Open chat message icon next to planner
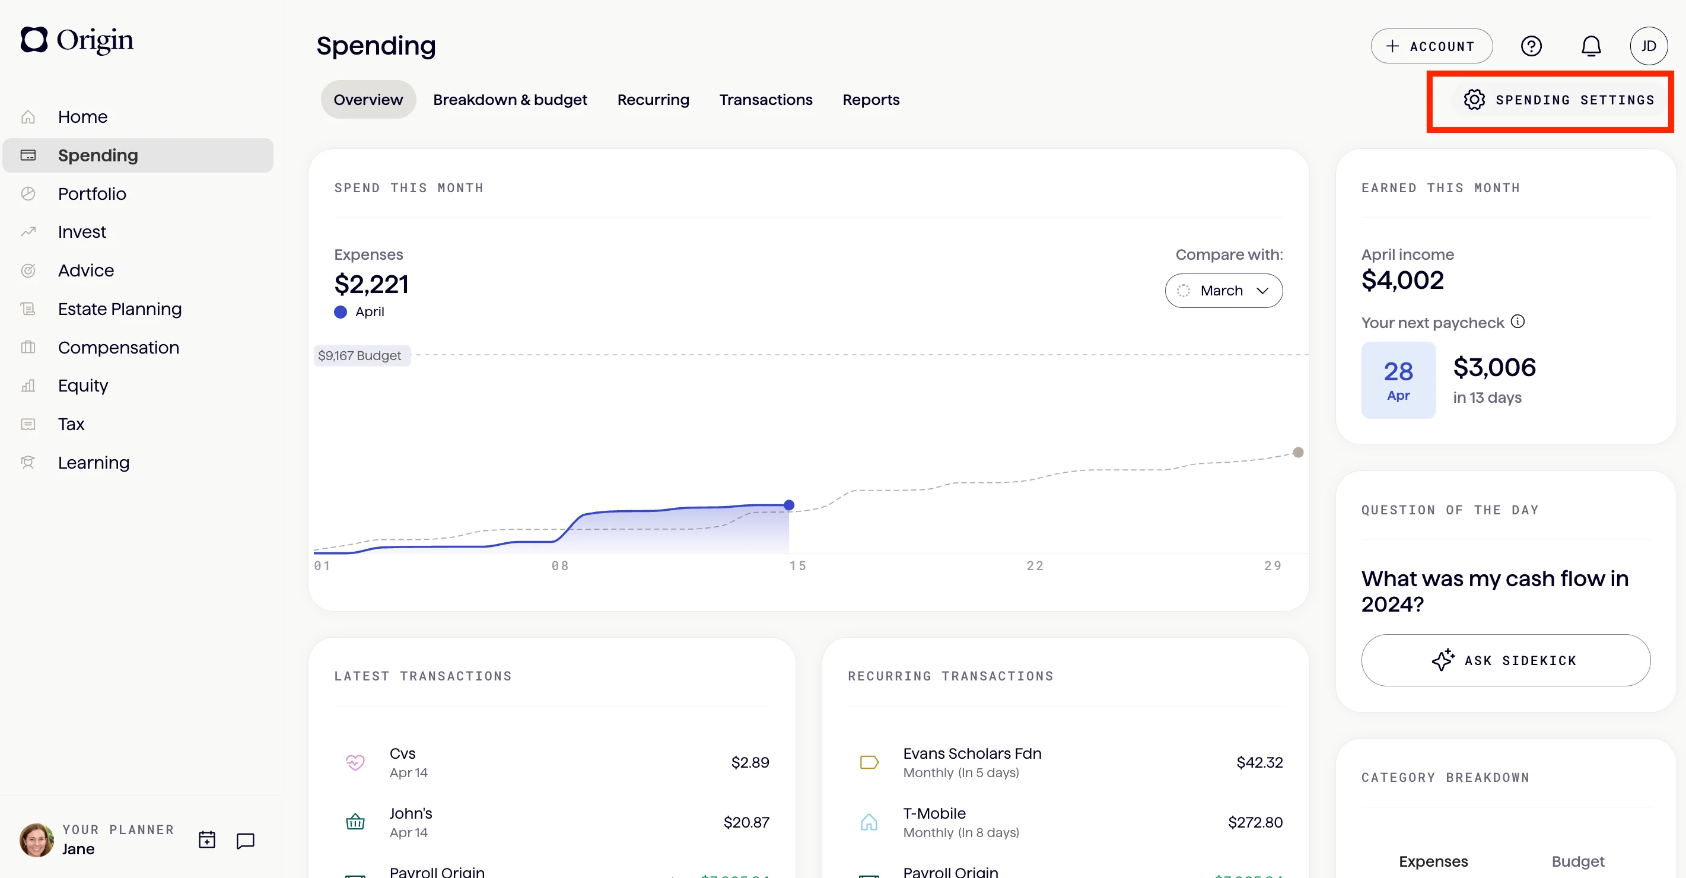 tap(246, 840)
